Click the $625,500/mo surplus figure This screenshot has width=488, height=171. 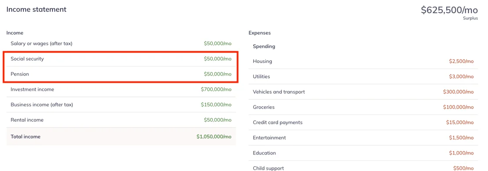pos(449,10)
